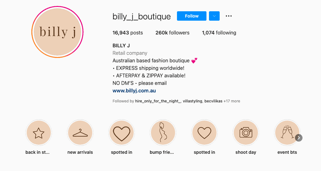The image size is (321, 171).
Task: Show the '+17 more' mutual followers
Action: point(232,101)
